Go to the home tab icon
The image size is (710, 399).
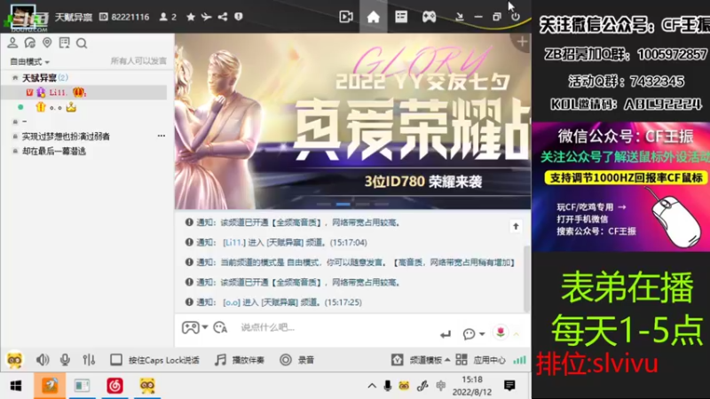coord(373,17)
